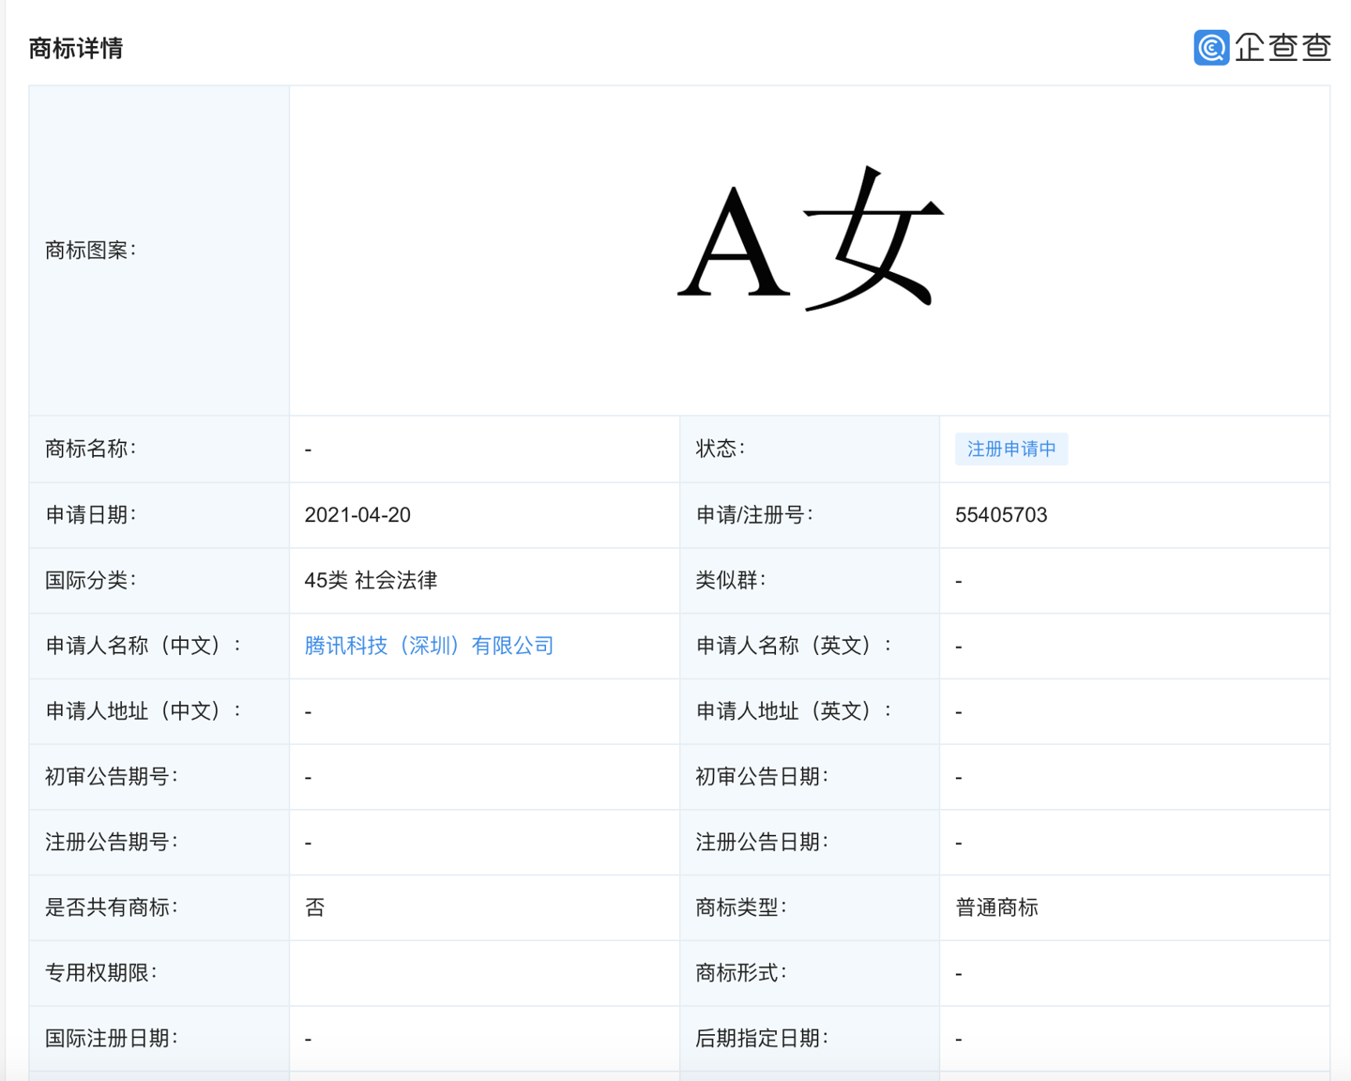
Task: Click the 商标详情 page heading
Action: (78, 48)
